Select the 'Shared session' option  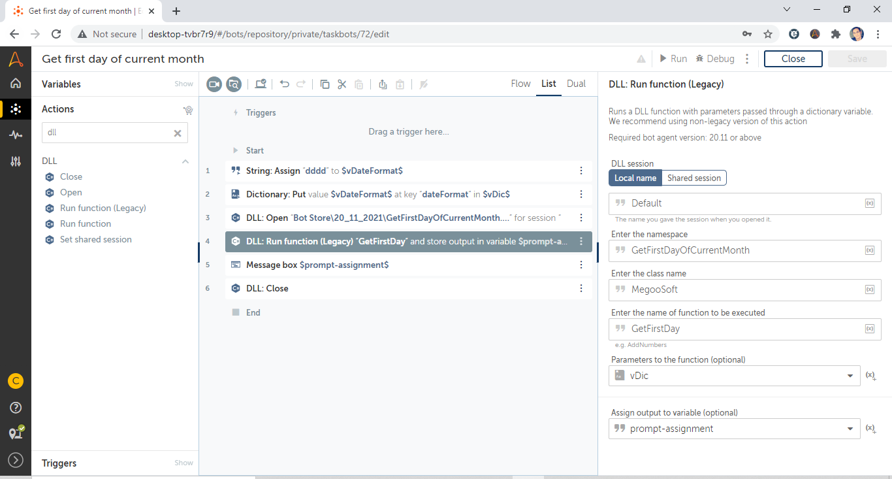coord(693,178)
